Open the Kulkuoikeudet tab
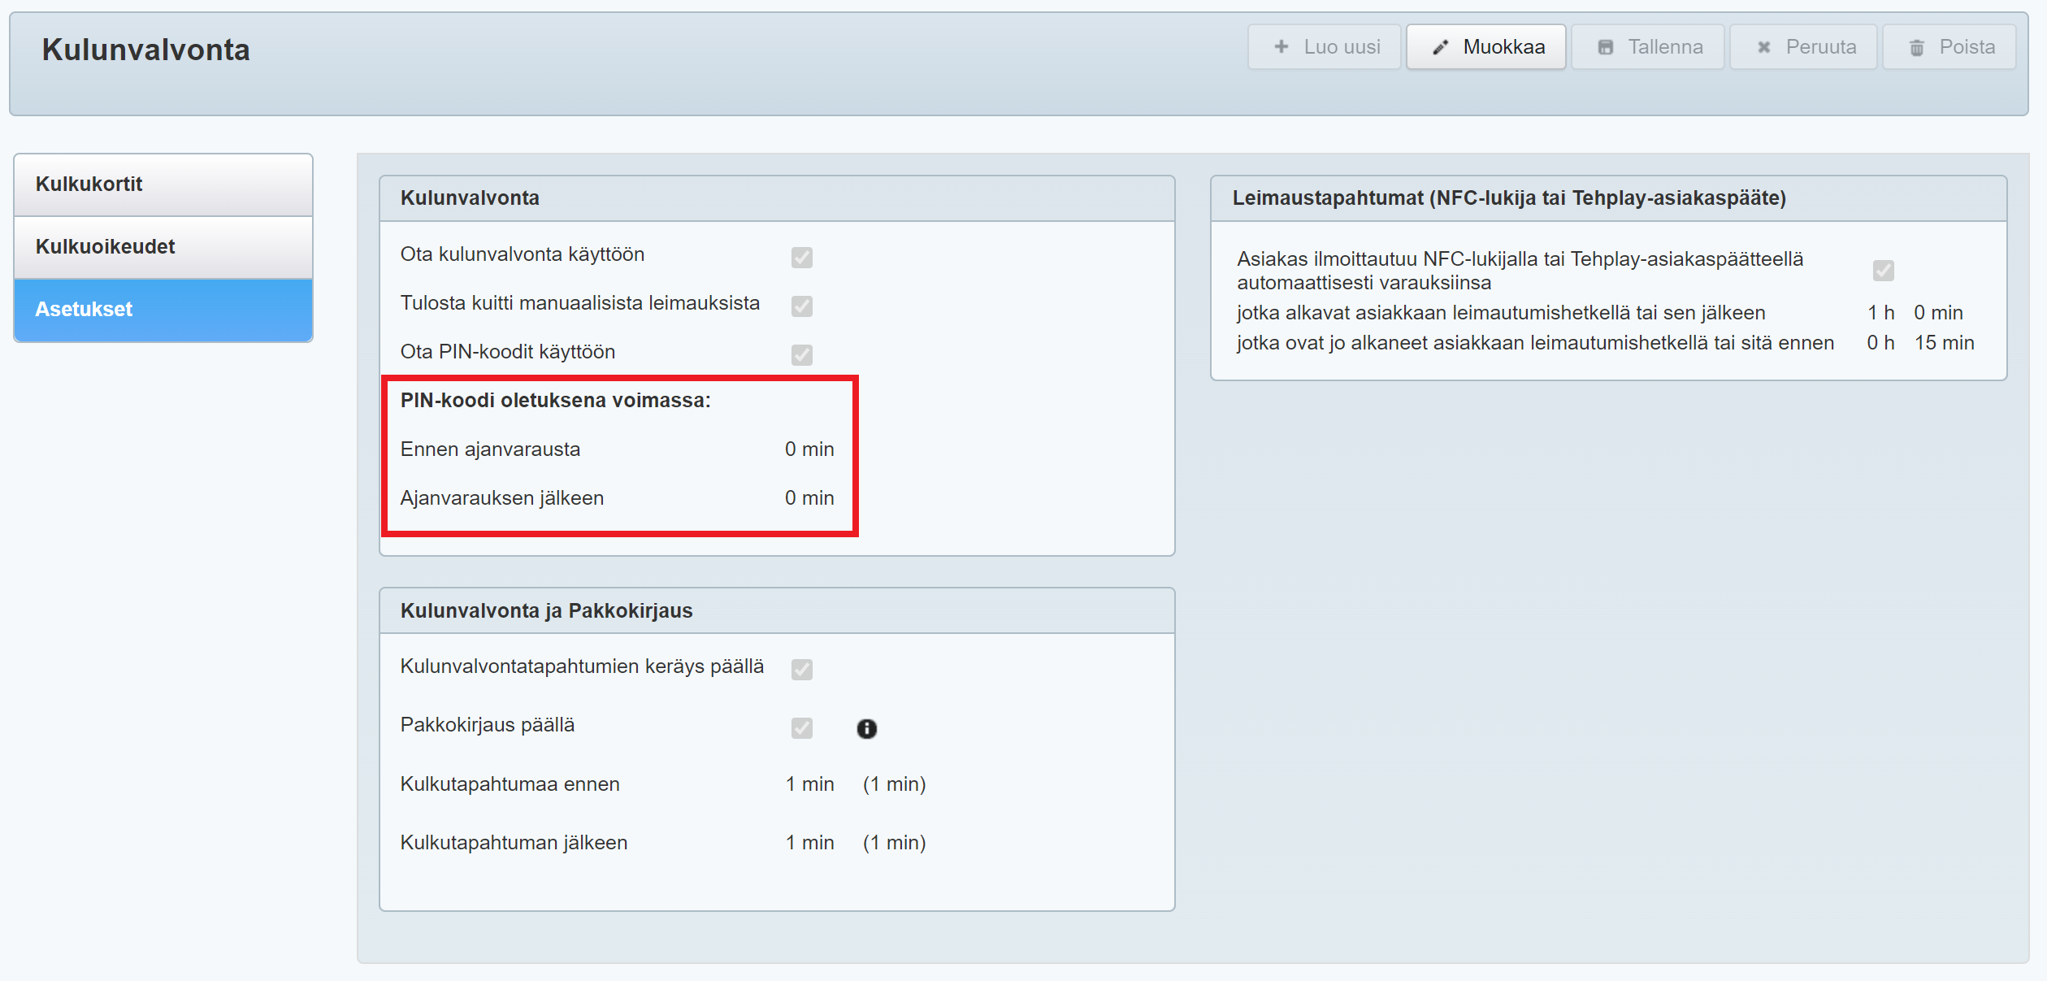Screen dimensions: 2047x981 pyautogui.click(x=163, y=247)
